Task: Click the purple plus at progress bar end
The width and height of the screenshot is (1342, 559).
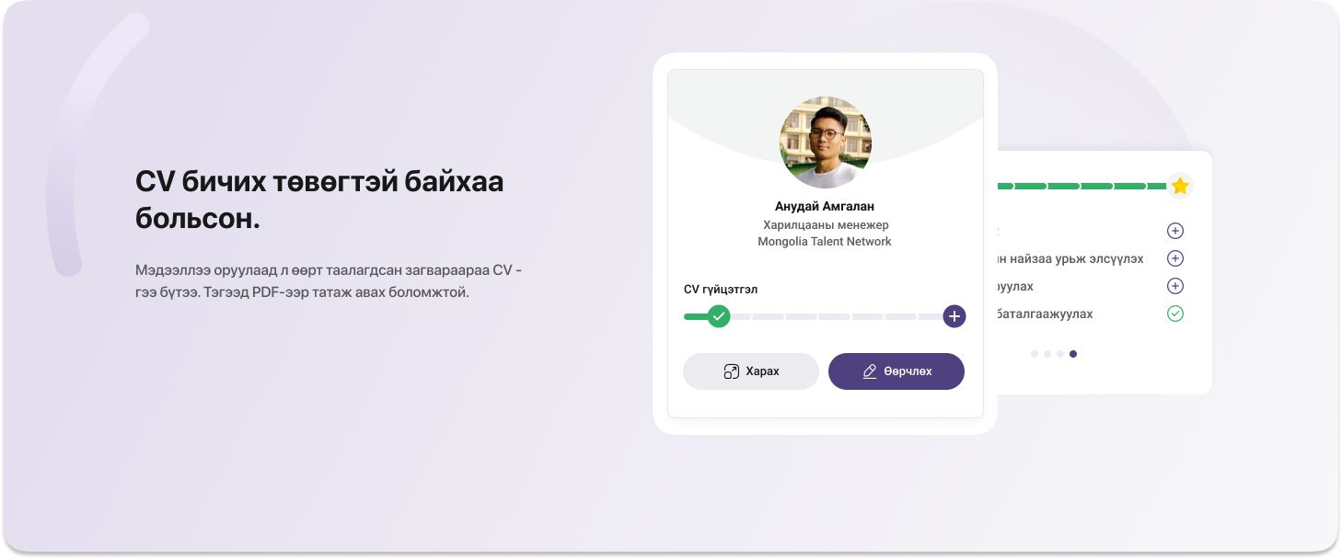Action: (954, 316)
